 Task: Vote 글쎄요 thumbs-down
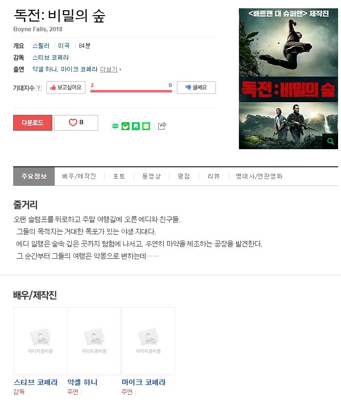pyautogui.click(x=196, y=88)
